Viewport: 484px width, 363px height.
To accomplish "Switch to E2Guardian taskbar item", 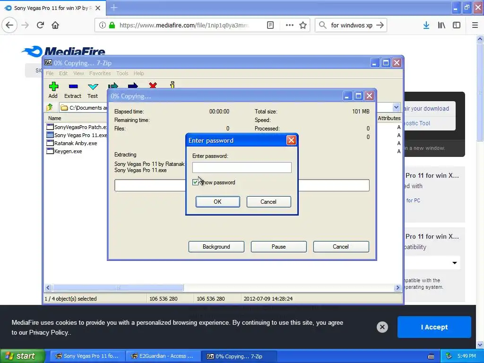I will pyautogui.click(x=163, y=356).
